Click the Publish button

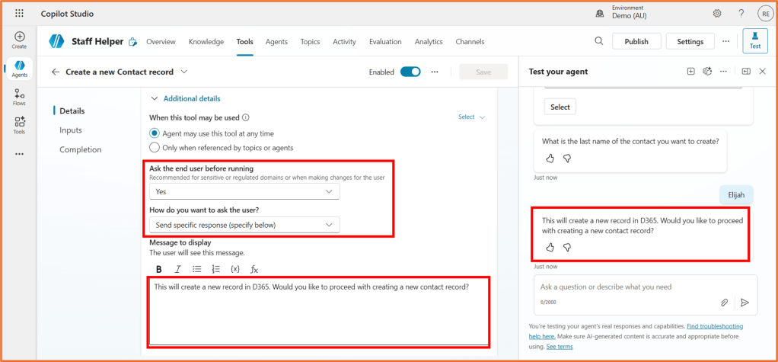pos(636,42)
